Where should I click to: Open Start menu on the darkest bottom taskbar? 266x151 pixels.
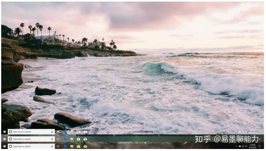(4, 146)
